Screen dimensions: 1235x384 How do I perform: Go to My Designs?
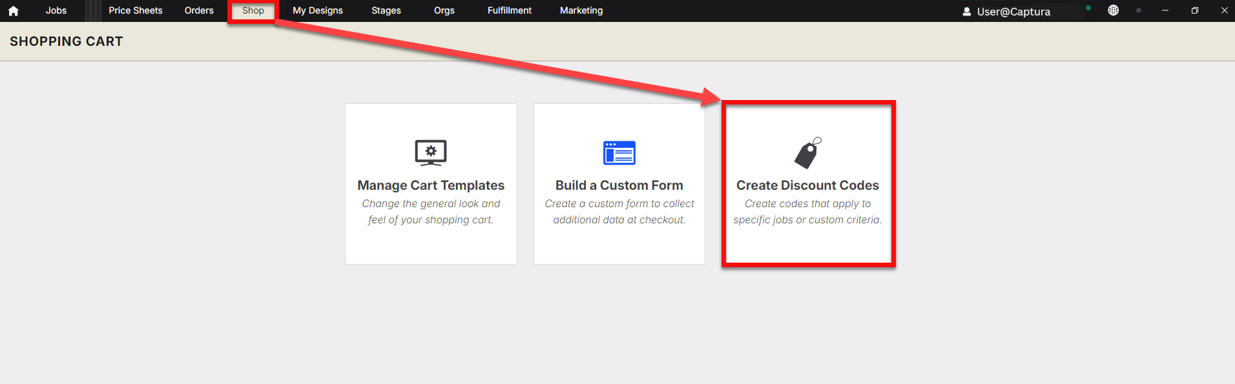[318, 10]
